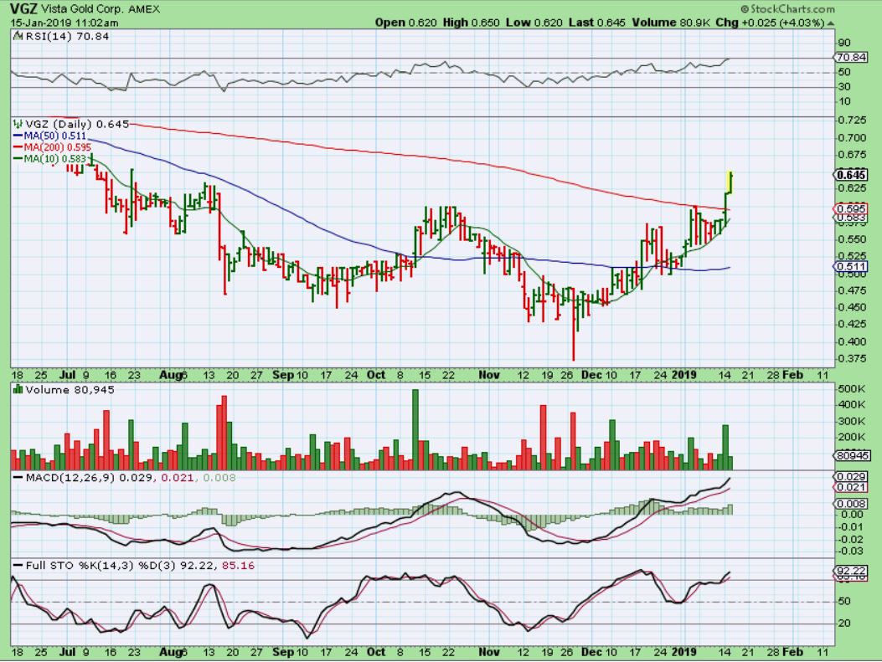Click the 0.725 price axis label

852,121
